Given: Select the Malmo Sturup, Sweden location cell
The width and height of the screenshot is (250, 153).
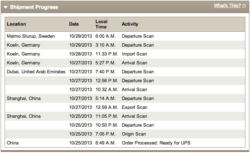Looking at the screenshot, I should 31,36.
